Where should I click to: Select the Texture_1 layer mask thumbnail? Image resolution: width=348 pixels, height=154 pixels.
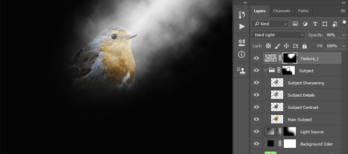coord(290,58)
